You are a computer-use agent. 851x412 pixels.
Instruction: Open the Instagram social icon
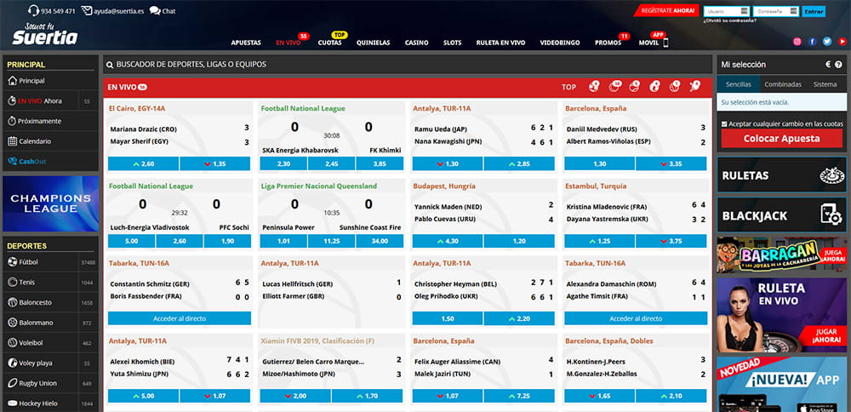tap(797, 41)
